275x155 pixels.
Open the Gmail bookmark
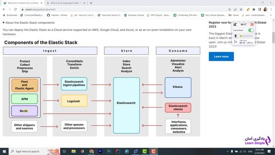pos(234,15)
